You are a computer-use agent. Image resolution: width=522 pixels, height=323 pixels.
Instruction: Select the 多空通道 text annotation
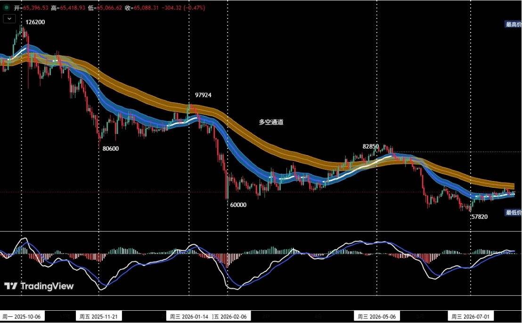point(271,122)
